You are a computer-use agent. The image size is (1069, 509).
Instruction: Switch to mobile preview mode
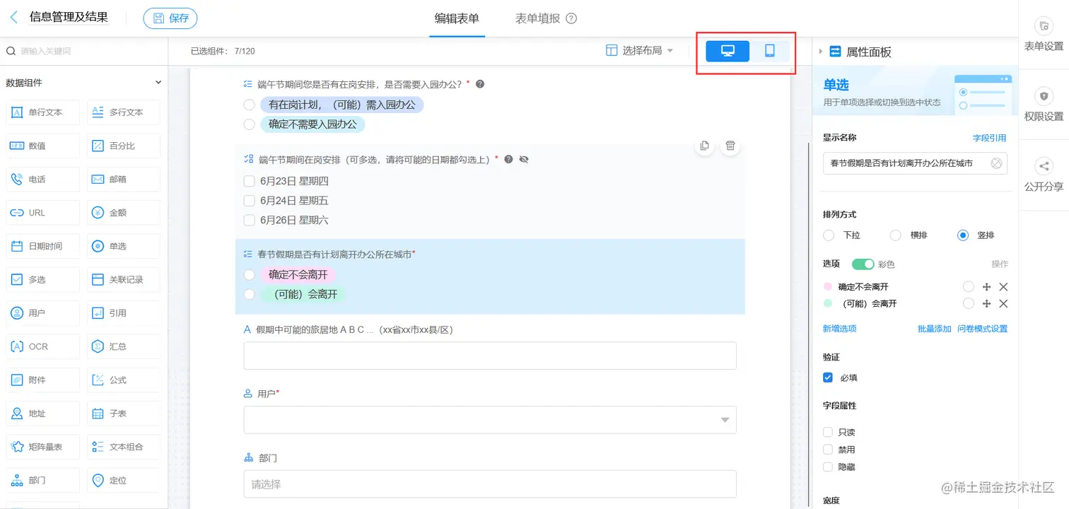[x=770, y=51]
